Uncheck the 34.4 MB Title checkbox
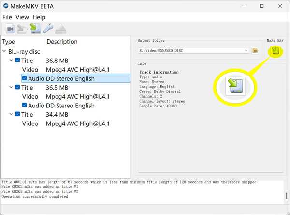290x215 pixels. [17, 114]
